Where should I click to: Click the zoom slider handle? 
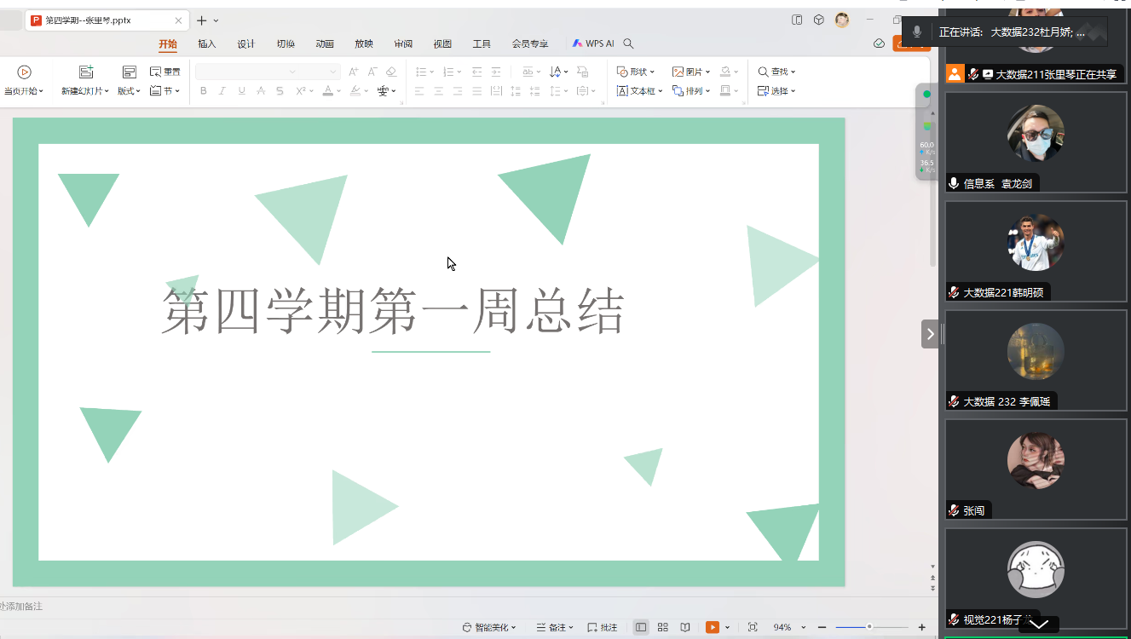pyautogui.click(x=868, y=627)
